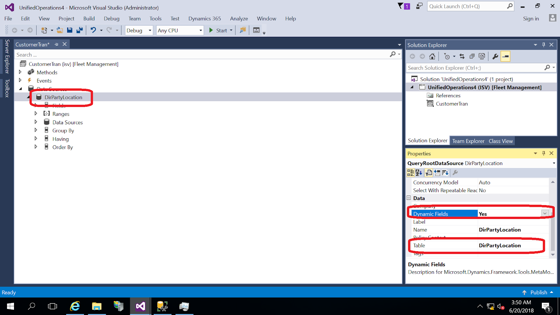560x315 pixels.
Task: Open the Analyze menu
Action: pos(239,19)
